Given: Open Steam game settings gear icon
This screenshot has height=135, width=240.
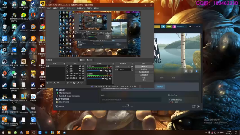Looking at the screenshot, I should (x=186, y=71).
